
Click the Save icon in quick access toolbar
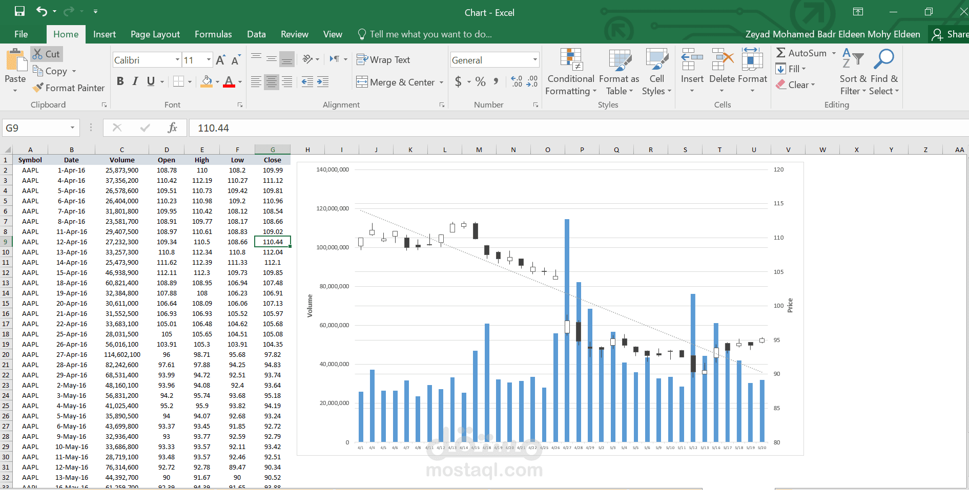[19, 11]
